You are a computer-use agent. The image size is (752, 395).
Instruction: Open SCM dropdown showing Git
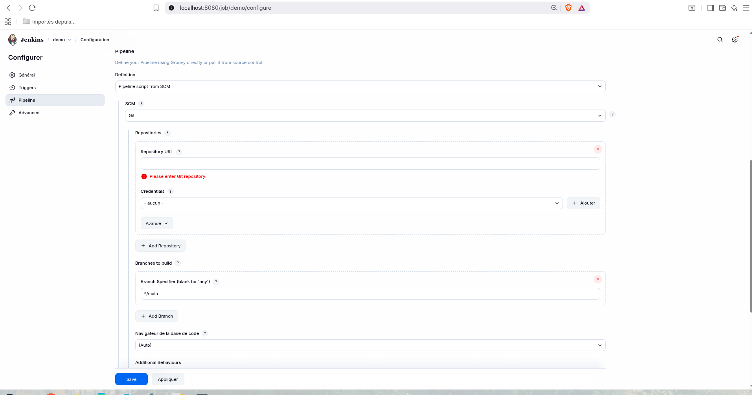pyautogui.click(x=365, y=115)
